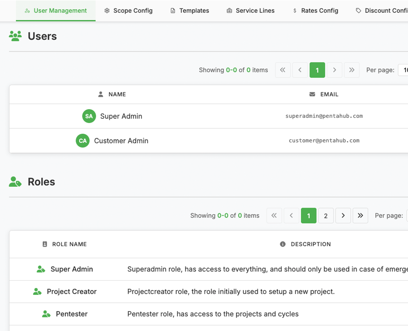Image resolution: width=408 pixels, height=331 pixels.
Task: Click the Project Creator role icon
Action: pyautogui.click(x=37, y=292)
